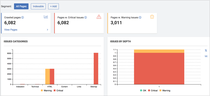Click the ISSUES CATEGORIES heading

[x=16, y=41]
